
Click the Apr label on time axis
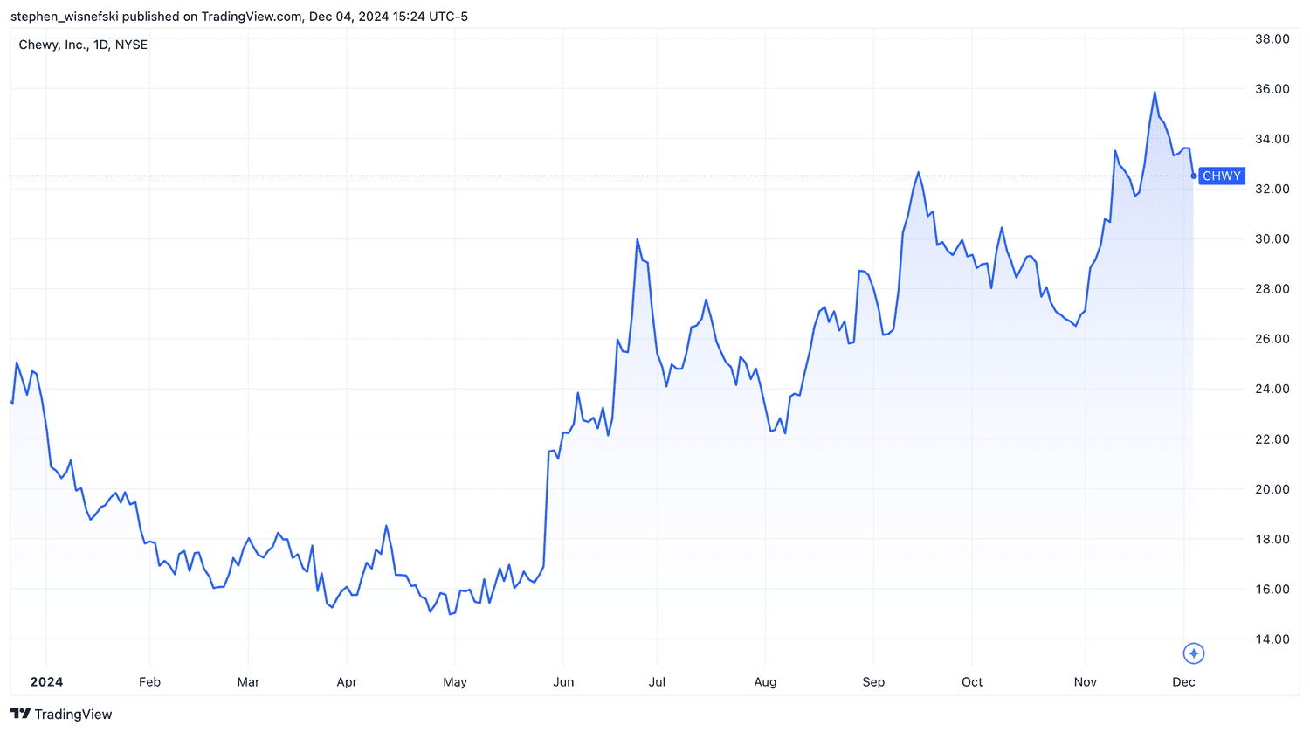coord(347,681)
